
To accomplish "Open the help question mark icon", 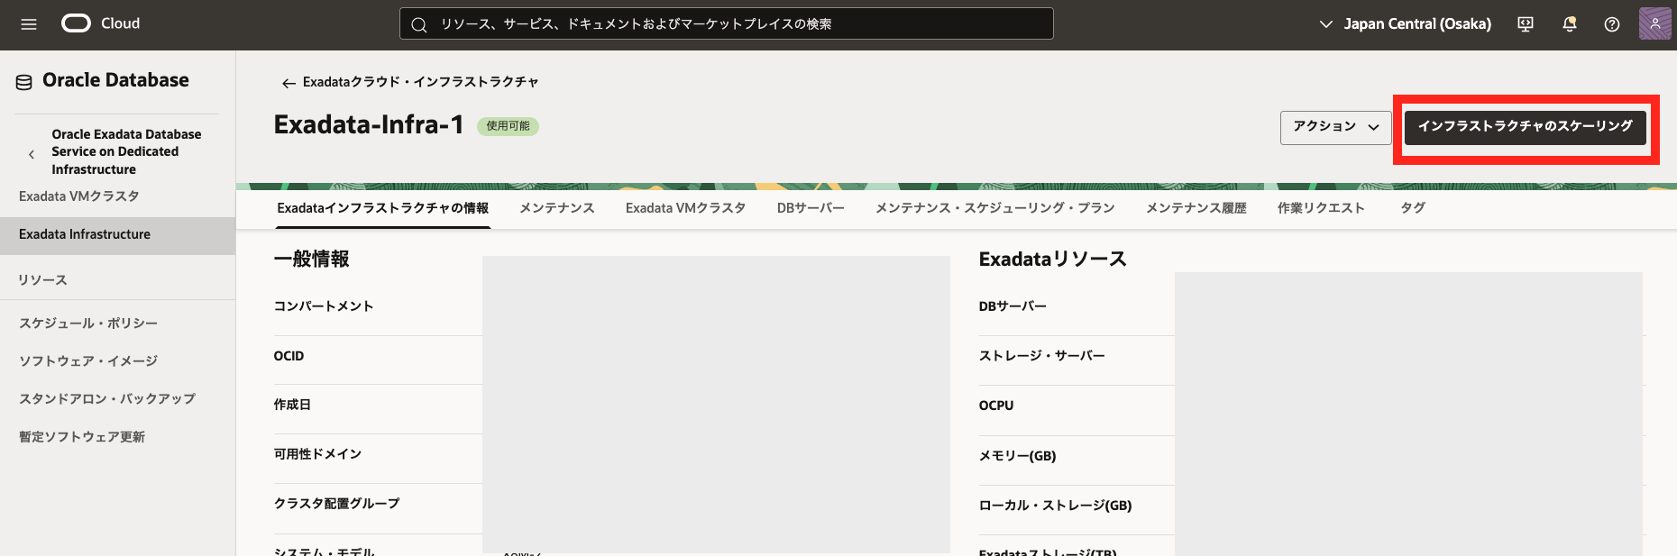I will tap(1612, 24).
